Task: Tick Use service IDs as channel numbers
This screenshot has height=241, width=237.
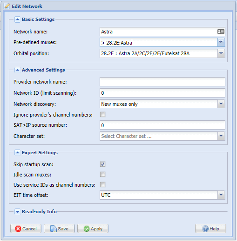Action: tap(102, 185)
